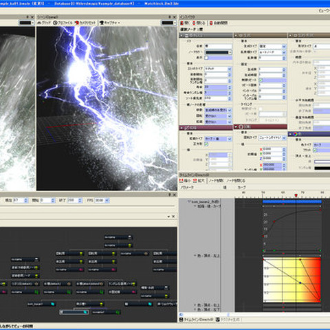Open the 拡縮タイプ dropdown
Screen dimensions: 330x330
[x=230, y=139]
